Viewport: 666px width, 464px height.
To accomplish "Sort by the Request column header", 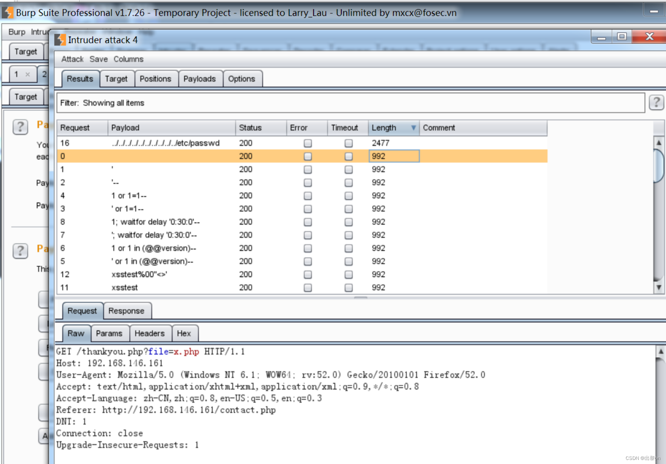I will (83, 128).
